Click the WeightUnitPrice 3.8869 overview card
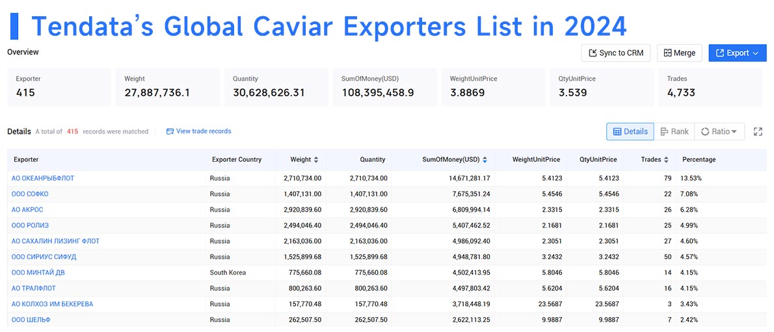 [x=493, y=87]
